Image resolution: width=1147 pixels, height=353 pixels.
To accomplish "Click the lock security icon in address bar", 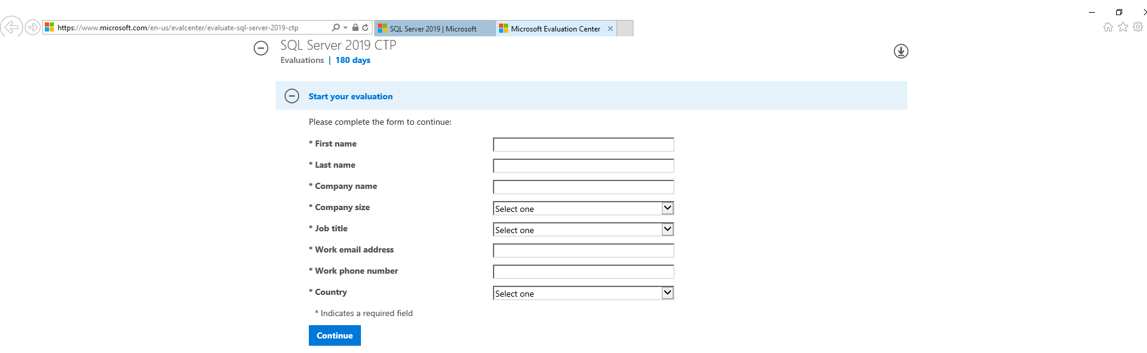I will pos(355,27).
